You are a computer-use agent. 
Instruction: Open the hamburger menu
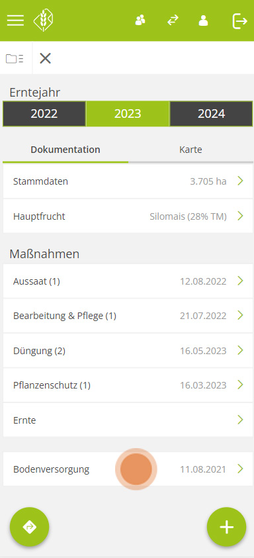15,21
